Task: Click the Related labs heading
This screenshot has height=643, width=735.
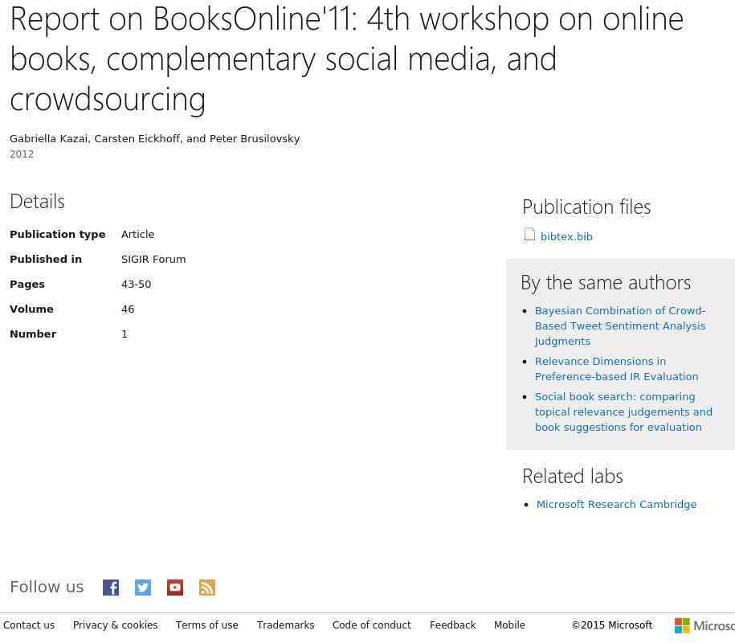Action: pos(573,476)
